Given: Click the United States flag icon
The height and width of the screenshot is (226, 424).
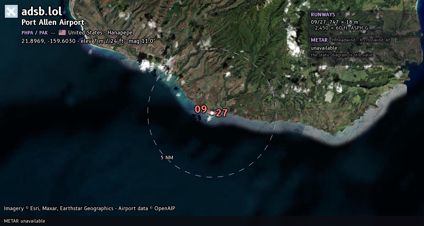Looking at the screenshot, I should [62, 32].
